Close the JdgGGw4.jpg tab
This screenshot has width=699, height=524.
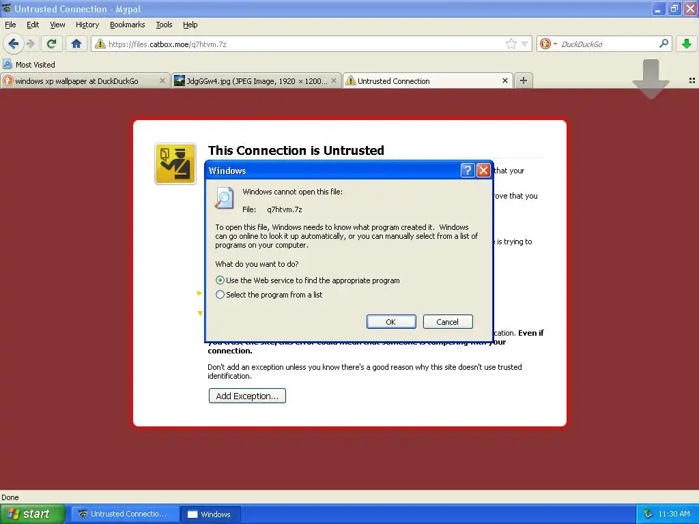coord(333,81)
